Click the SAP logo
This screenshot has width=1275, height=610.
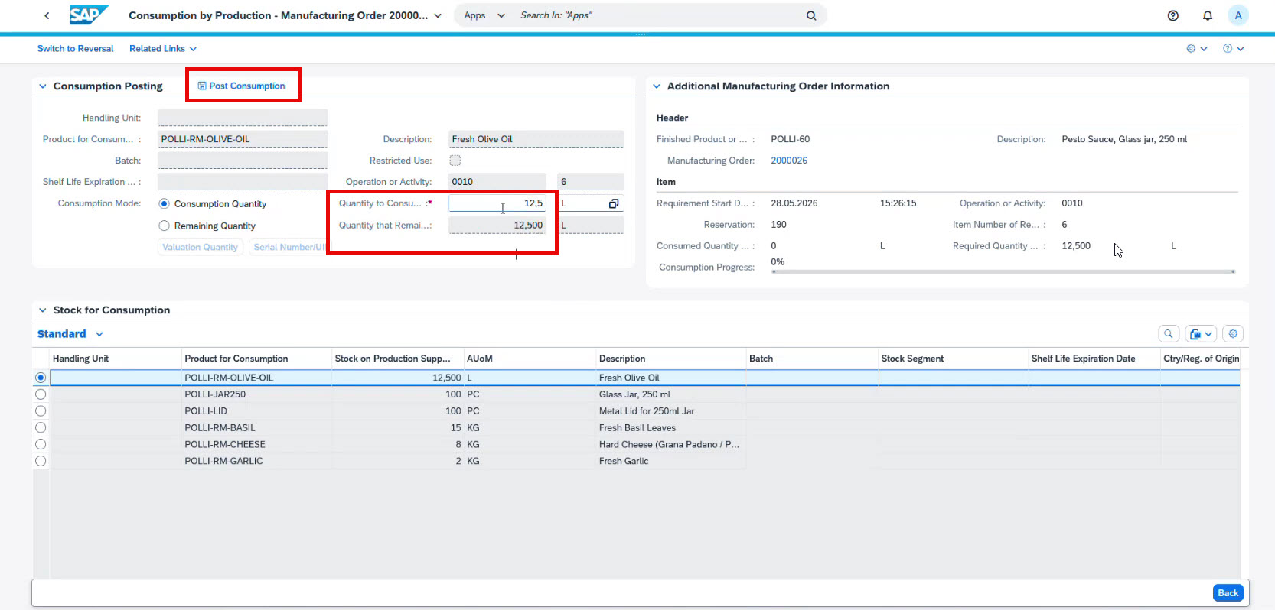pos(89,15)
